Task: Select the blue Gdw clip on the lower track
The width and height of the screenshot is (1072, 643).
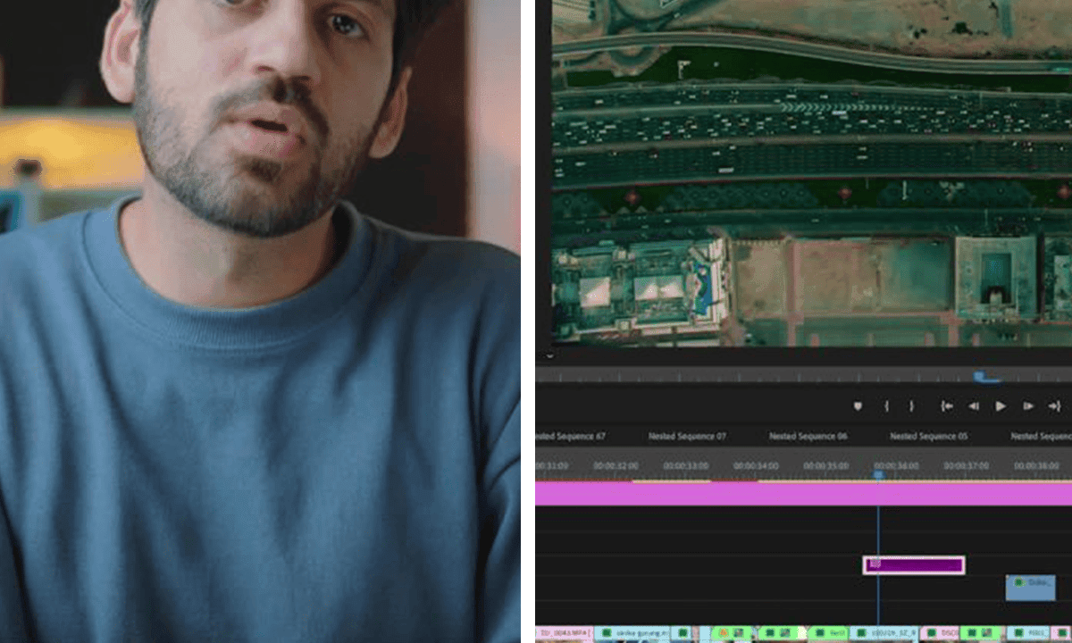Action: point(1029,588)
